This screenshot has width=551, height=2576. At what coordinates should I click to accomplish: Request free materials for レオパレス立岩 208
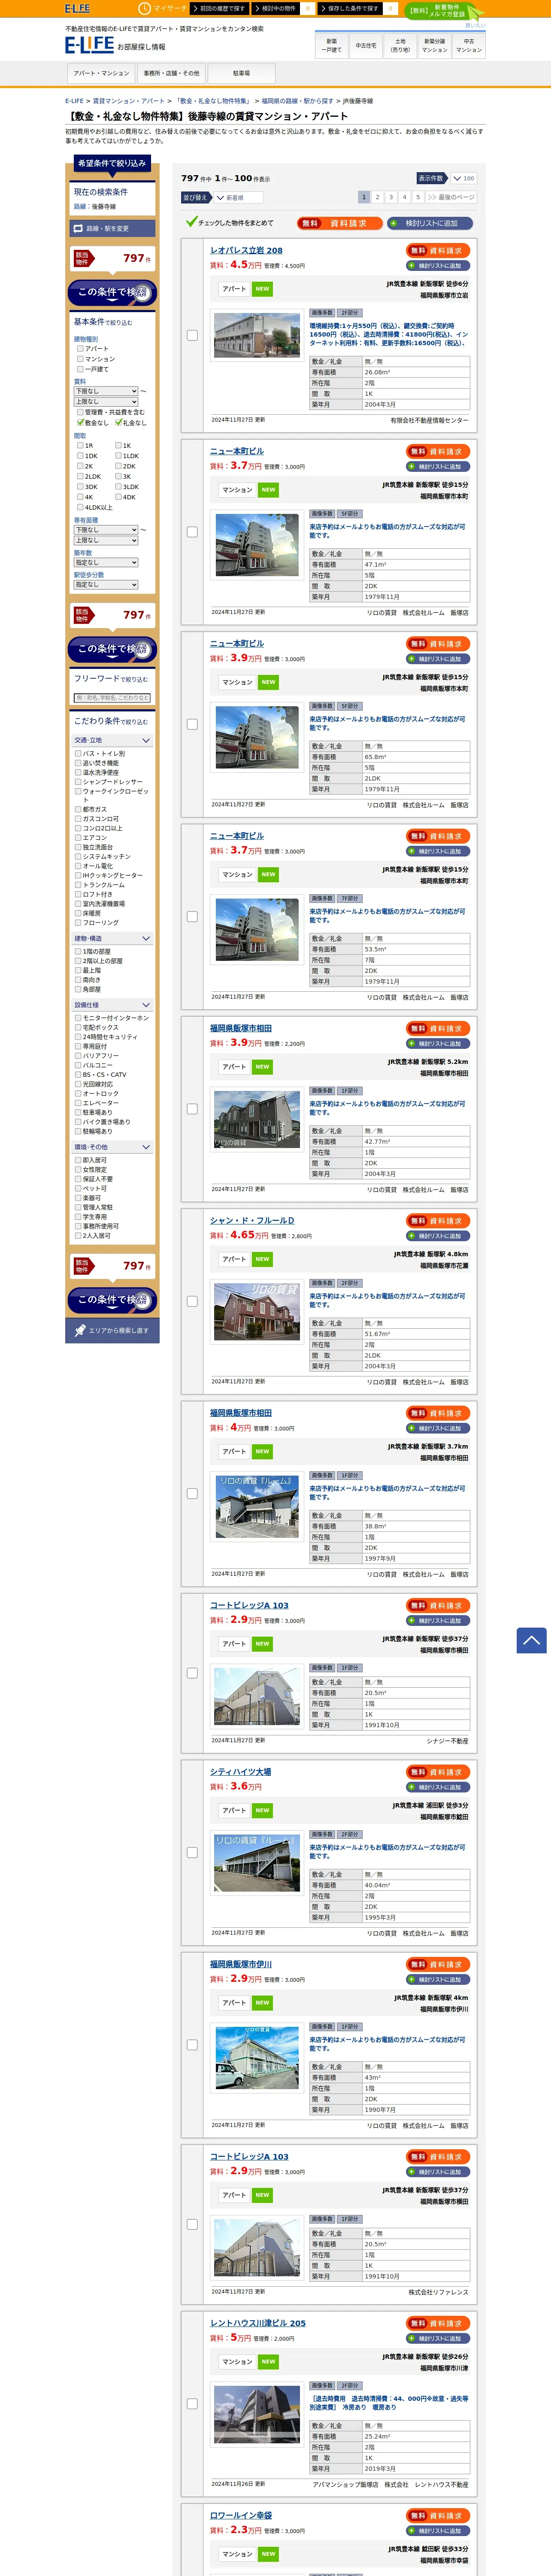point(438,251)
